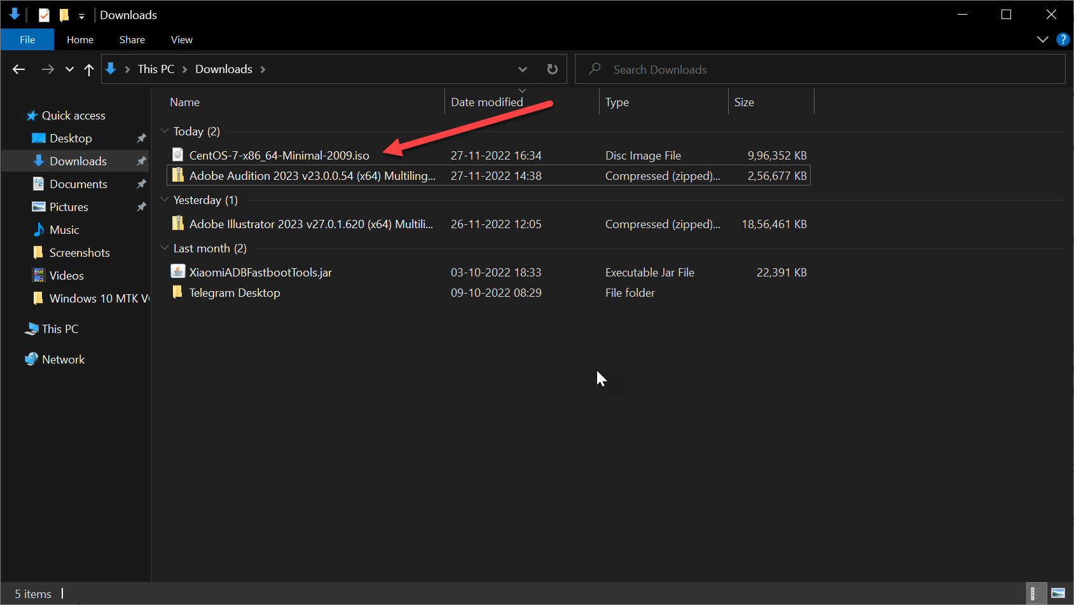Navigate back using the back arrow
Screen dimensions: 1074x605
[x=18, y=69]
